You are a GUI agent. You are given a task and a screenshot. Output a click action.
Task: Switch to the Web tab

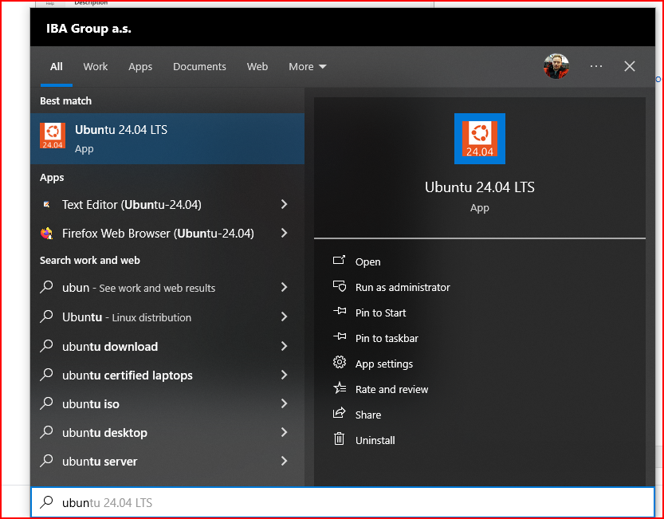coord(257,66)
